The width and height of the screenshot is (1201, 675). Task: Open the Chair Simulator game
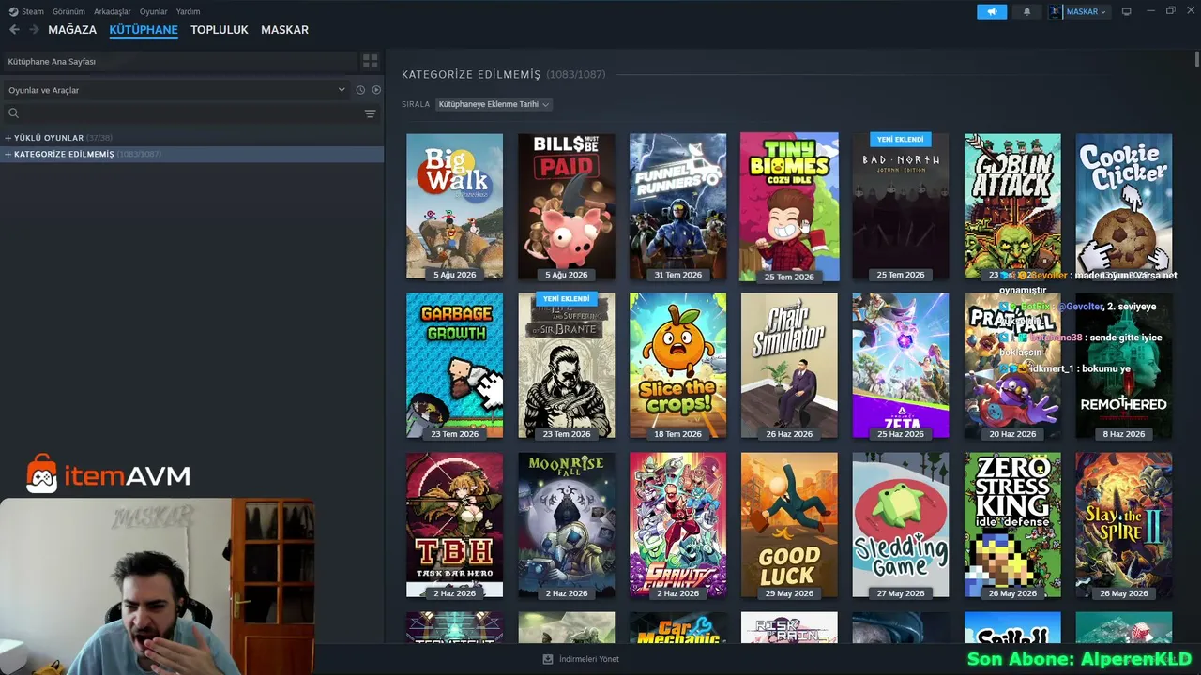click(789, 366)
